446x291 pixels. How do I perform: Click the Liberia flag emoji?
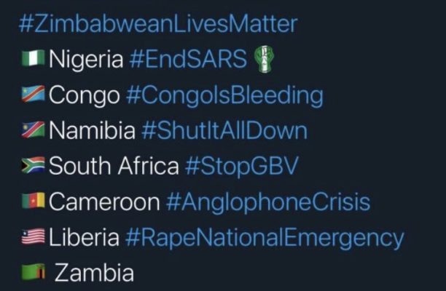34,237
